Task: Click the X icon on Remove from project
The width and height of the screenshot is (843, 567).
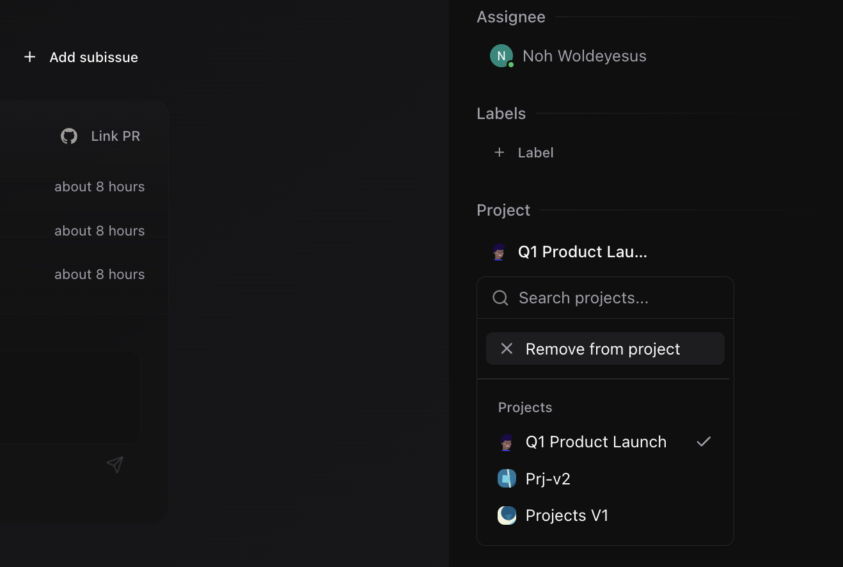Action: coord(507,348)
